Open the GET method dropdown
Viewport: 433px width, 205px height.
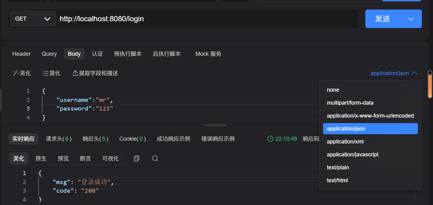point(33,19)
